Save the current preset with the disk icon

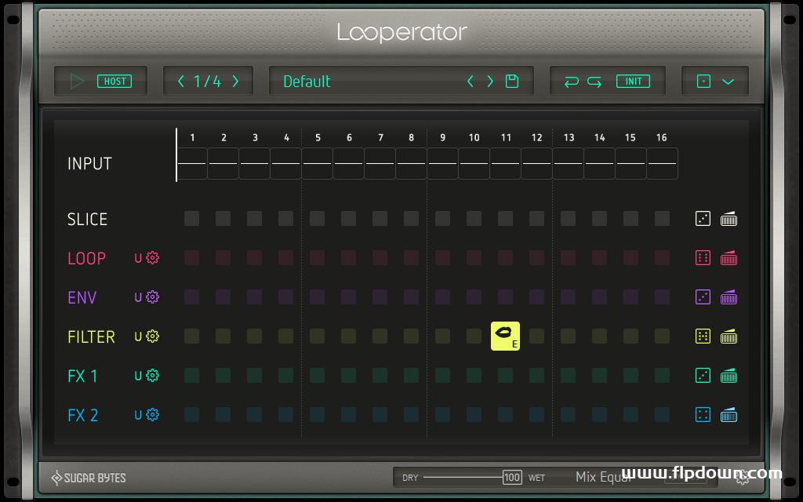(x=511, y=81)
